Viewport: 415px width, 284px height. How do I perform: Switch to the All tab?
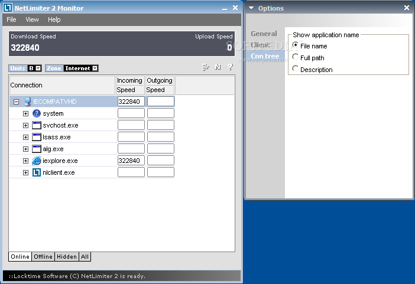(x=85, y=256)
